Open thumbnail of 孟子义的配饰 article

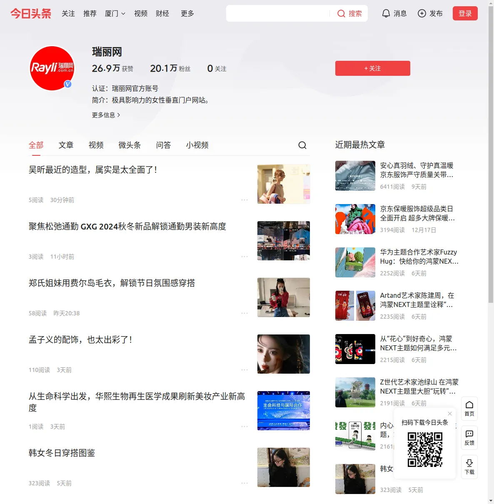(284, 354)
